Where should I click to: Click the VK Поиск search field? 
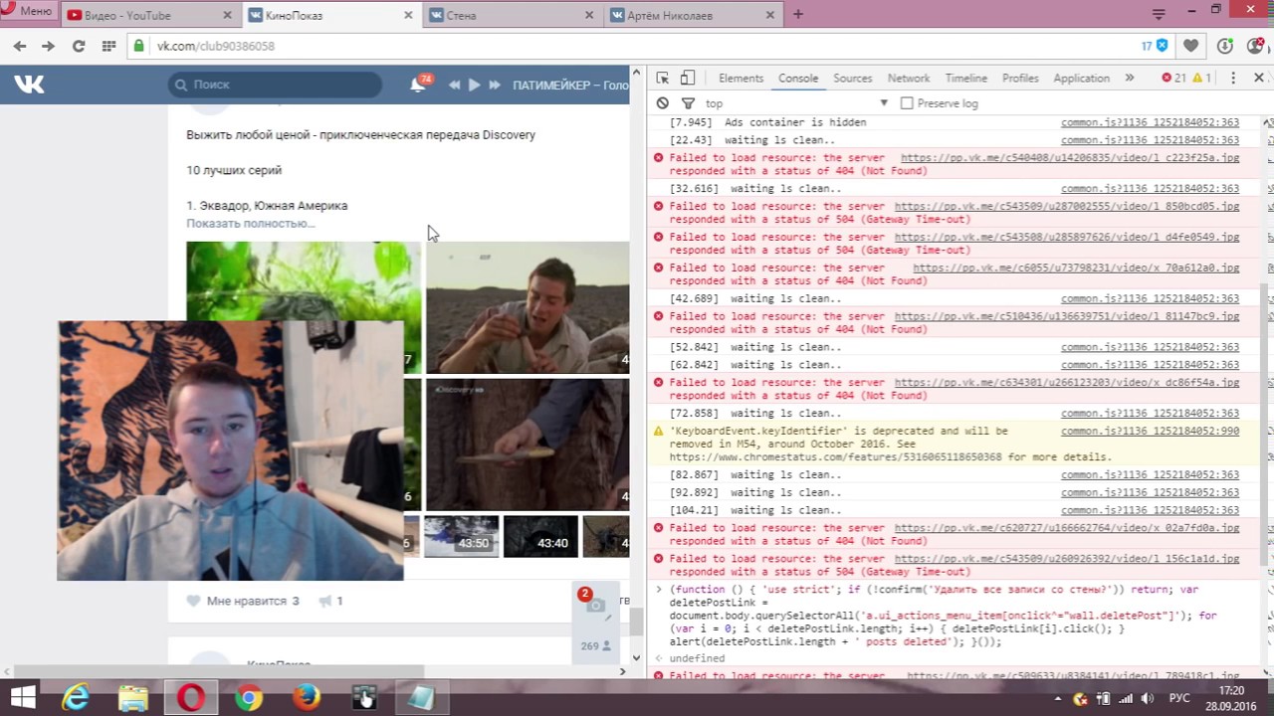coord(275,85)
